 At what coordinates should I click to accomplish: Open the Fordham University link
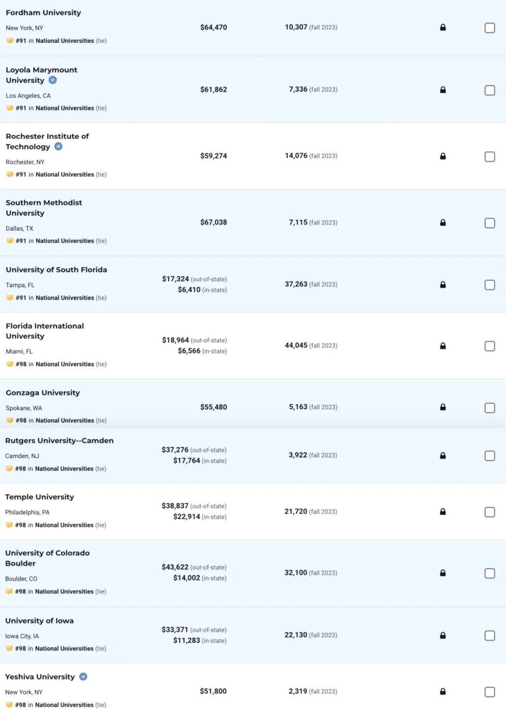[43, 13]
